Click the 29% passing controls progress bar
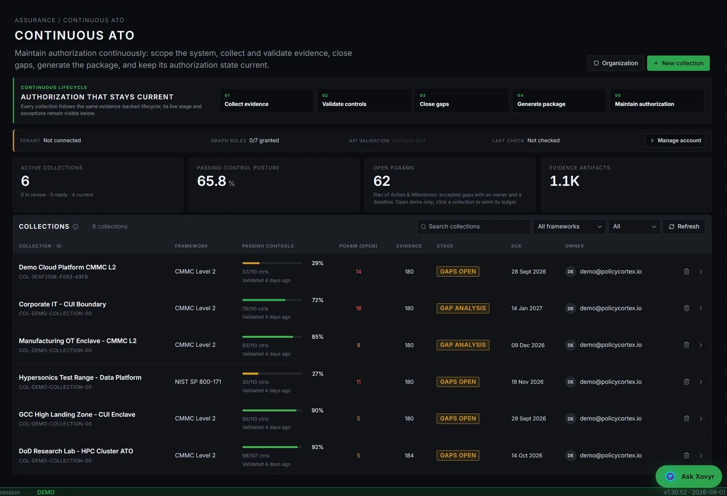The width and height of the screenshot is (727, 496). point(272,263)
